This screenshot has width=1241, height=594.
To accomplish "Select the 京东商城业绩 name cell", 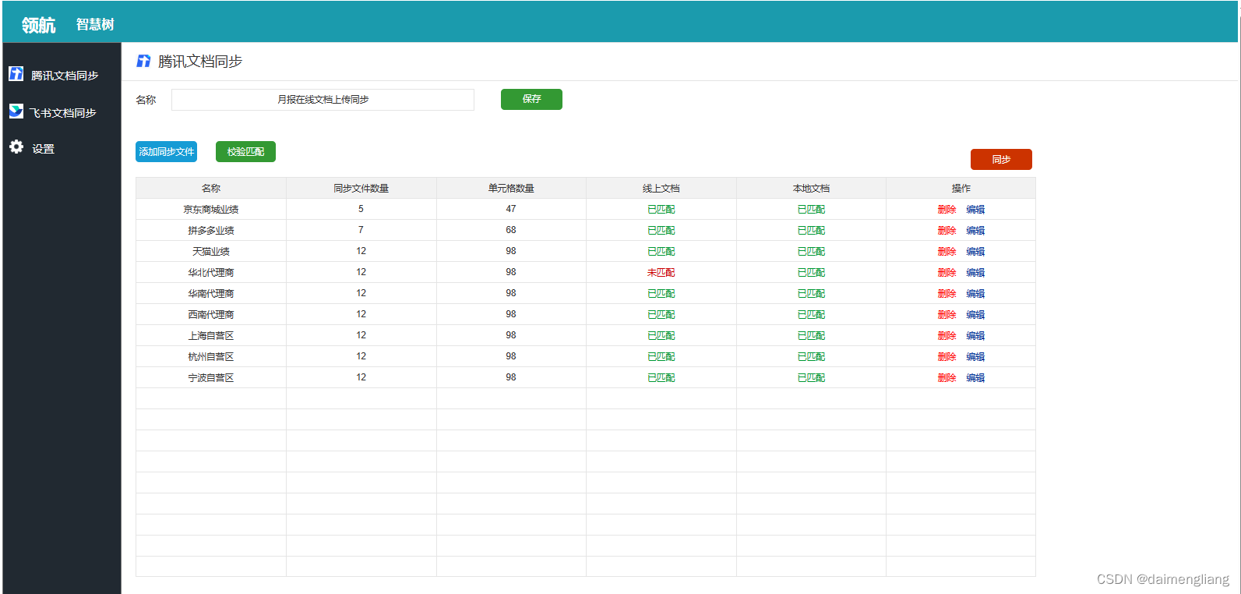I will pos(211,210).
